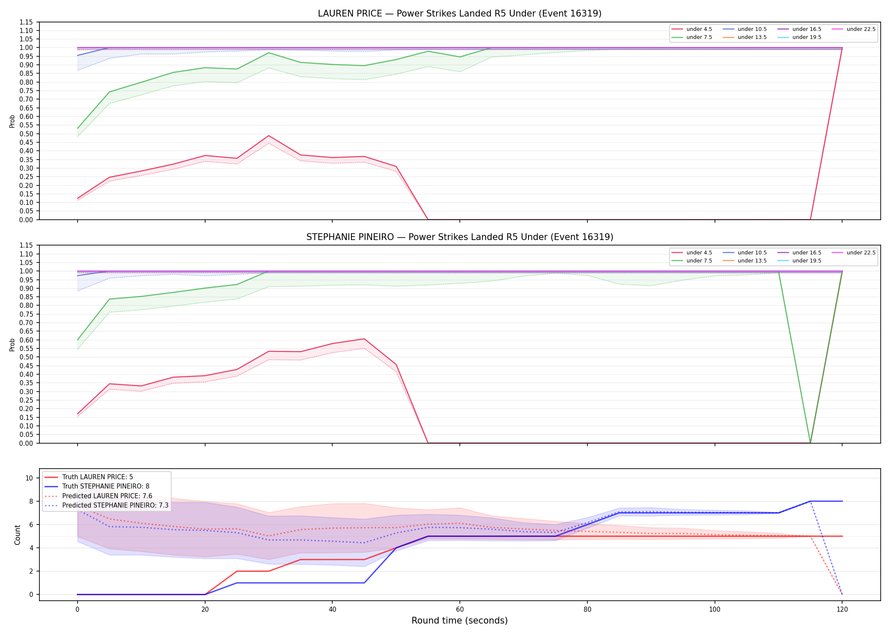Image resolution: width=890 pixels, height=635 pixels.
Task: Select 'under 13.5' legend entry in STEPHANIE PINEIRO chart
Action: (745, 261)
